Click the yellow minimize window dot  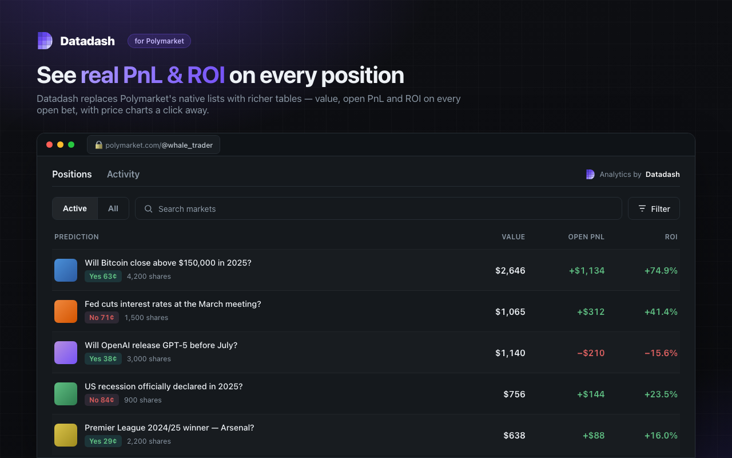pos(60,145)
